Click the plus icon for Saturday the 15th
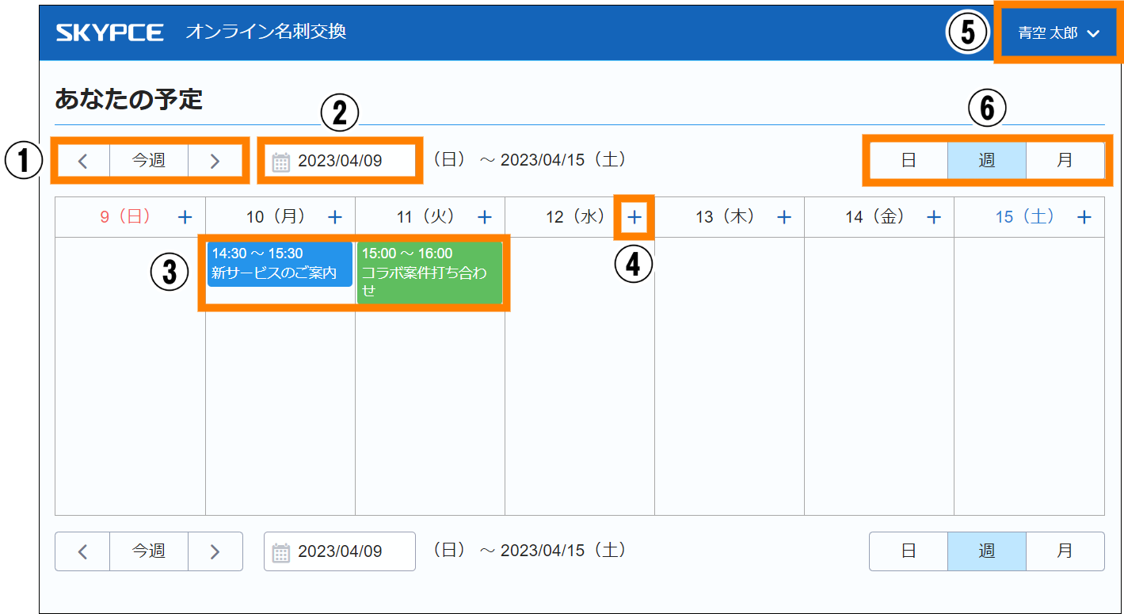This screenshot has width=1124, height=614. coord(1084,217)
